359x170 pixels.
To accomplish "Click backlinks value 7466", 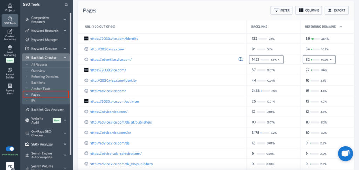I will pyautogui.click(x=256, y=91).
